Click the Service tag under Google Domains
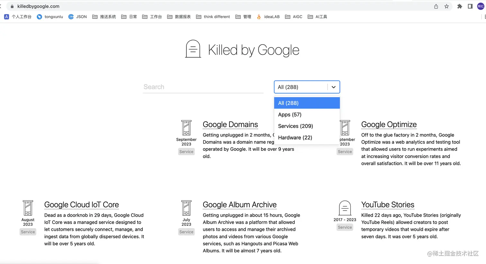This screenshot has height=264, width=486. pos(186,152)
